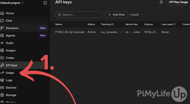Click the Storage database icon
Viewport: 190px width, 104px height.
tap(2, 95)
